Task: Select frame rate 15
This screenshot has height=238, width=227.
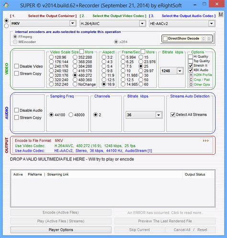Action: 141,57
